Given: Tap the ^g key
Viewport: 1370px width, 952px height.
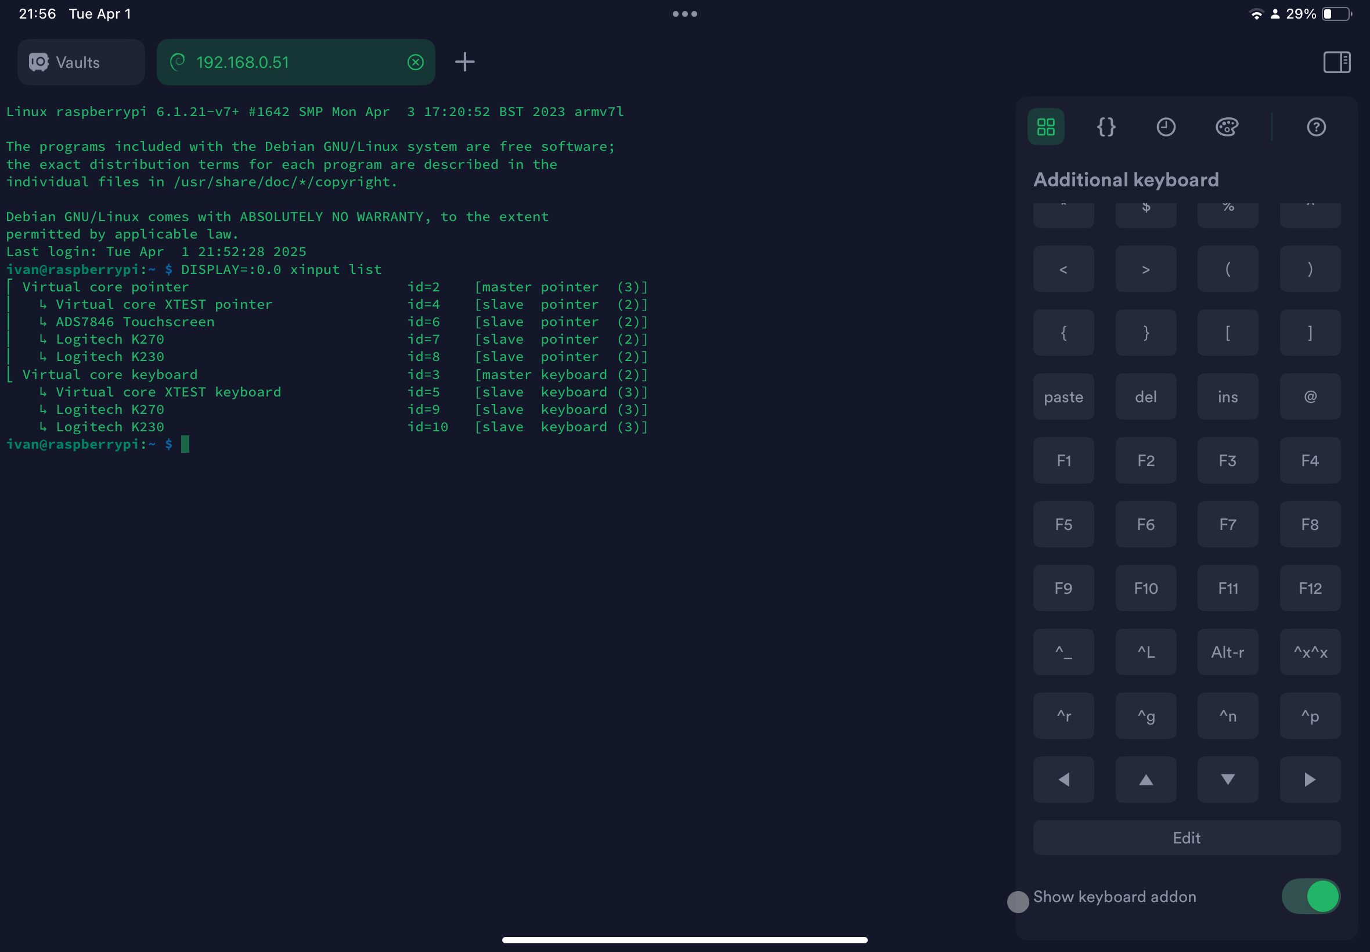Looking at the screenshot, I should [1146, 716].
